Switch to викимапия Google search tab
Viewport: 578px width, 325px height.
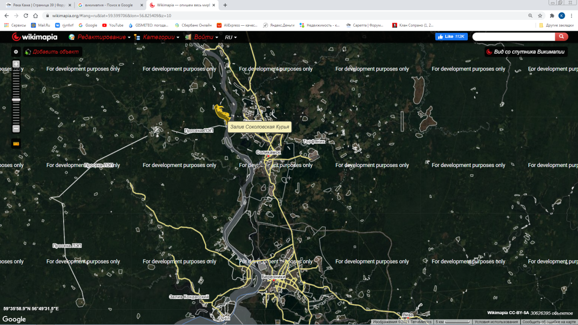tap(108, 5)
